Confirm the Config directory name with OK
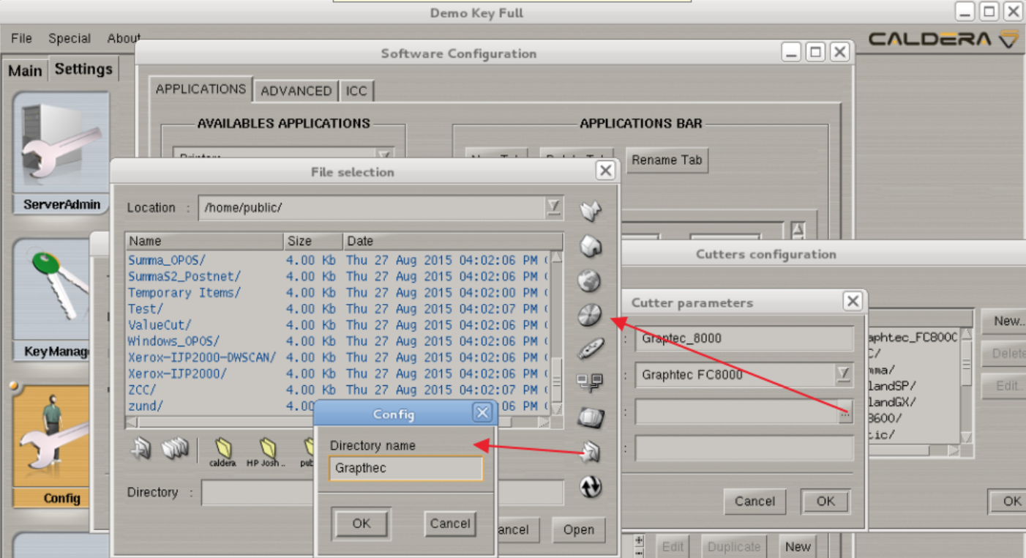Screen dimensions: 1026x558 tap(362, 524)
